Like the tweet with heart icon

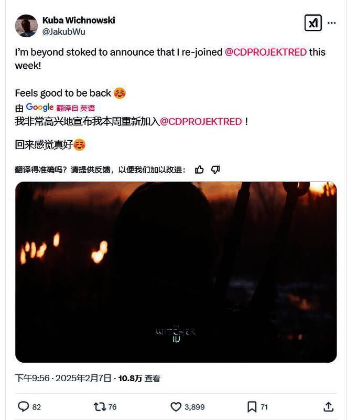click(x=176, y=407)
